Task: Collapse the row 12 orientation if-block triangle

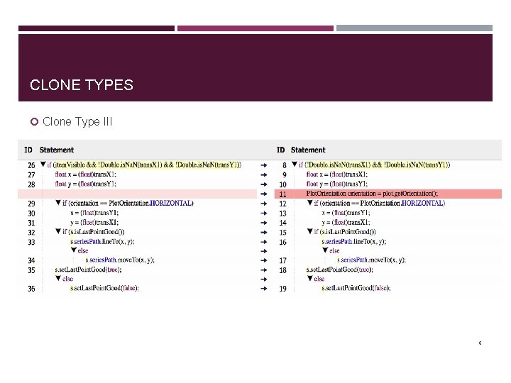Action: 310,203
